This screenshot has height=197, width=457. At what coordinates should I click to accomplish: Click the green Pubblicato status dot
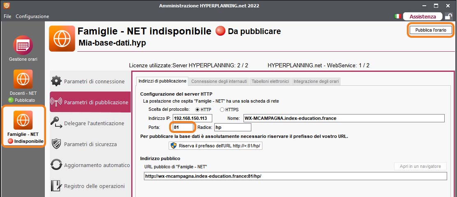coord(11,100)
